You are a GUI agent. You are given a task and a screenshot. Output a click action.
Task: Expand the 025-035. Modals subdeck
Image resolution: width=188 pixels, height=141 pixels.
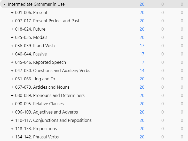[x=12, y=37]
